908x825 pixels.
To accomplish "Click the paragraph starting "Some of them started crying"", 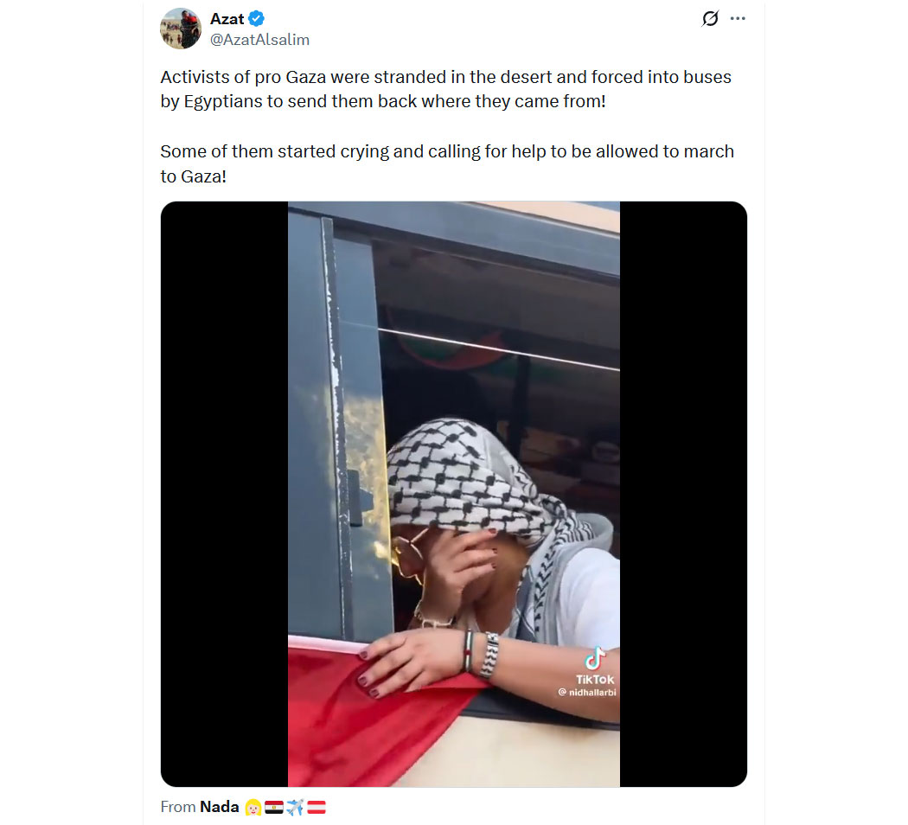I will pyautogui.click(x=447, y=163).
